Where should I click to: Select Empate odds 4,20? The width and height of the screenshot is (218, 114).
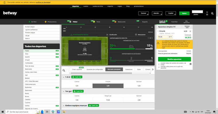tap(108, 86)
